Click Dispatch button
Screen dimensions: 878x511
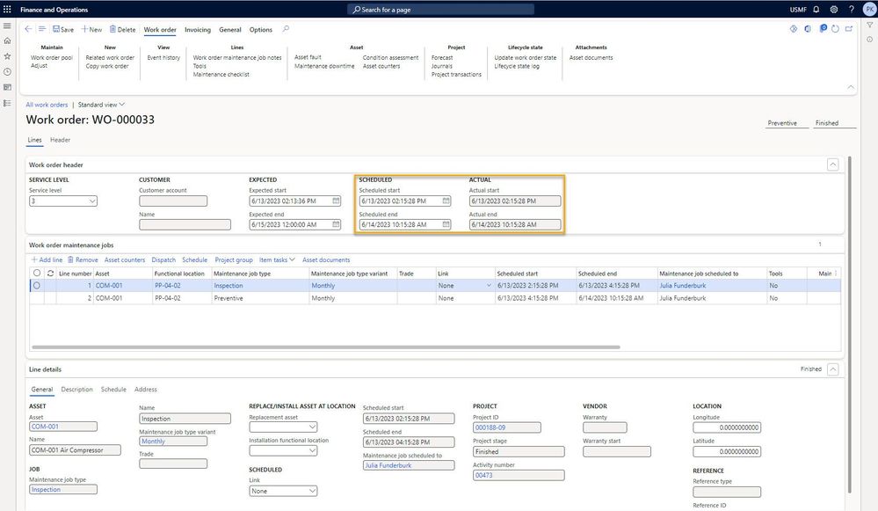pos(163,260)
